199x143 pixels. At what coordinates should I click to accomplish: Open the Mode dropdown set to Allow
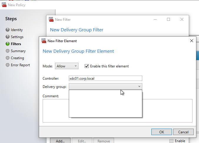pos(67,66)
